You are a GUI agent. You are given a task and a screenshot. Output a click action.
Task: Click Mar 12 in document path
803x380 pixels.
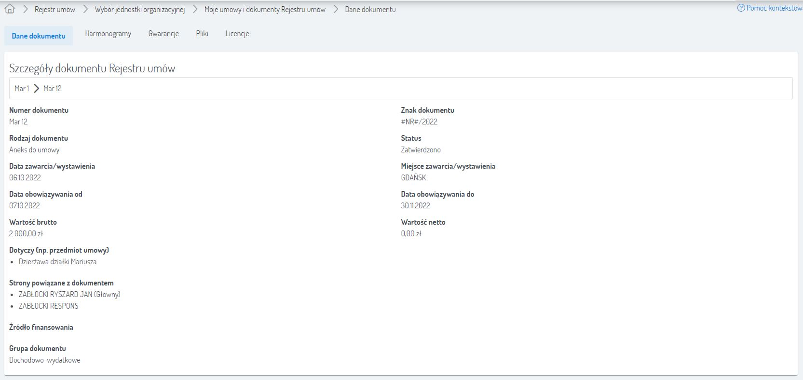point(53,89)
